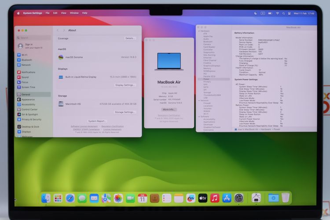330x220 pixels.
Task: Open Network settings in the sidebar
Action: (x=24, y=65)
